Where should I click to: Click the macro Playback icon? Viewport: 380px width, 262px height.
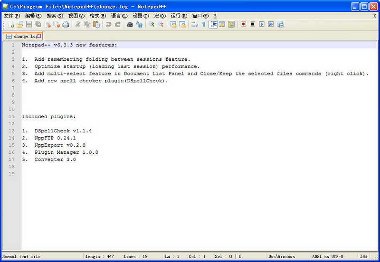[262, 24]
